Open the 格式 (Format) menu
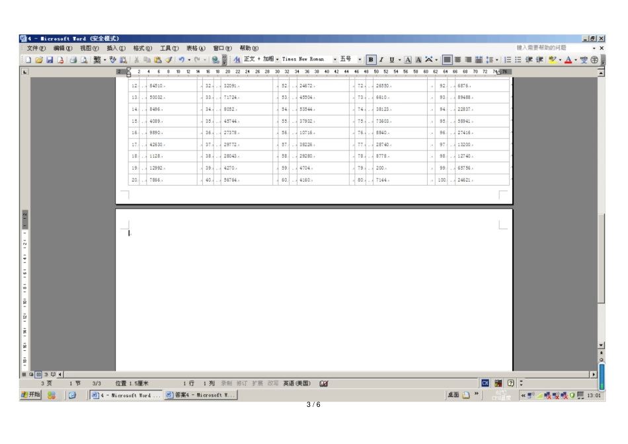 click(143, 48)
